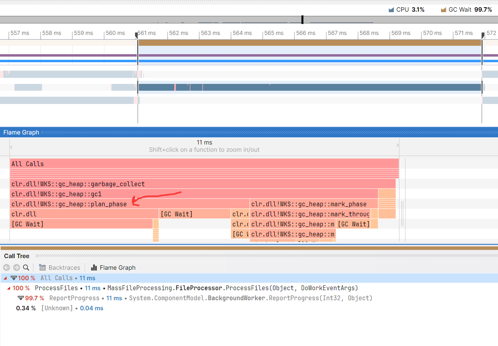The image size is (498, 346).
Task: Select the mark_phase flame graph block
Action: click(x=309, y=204)
